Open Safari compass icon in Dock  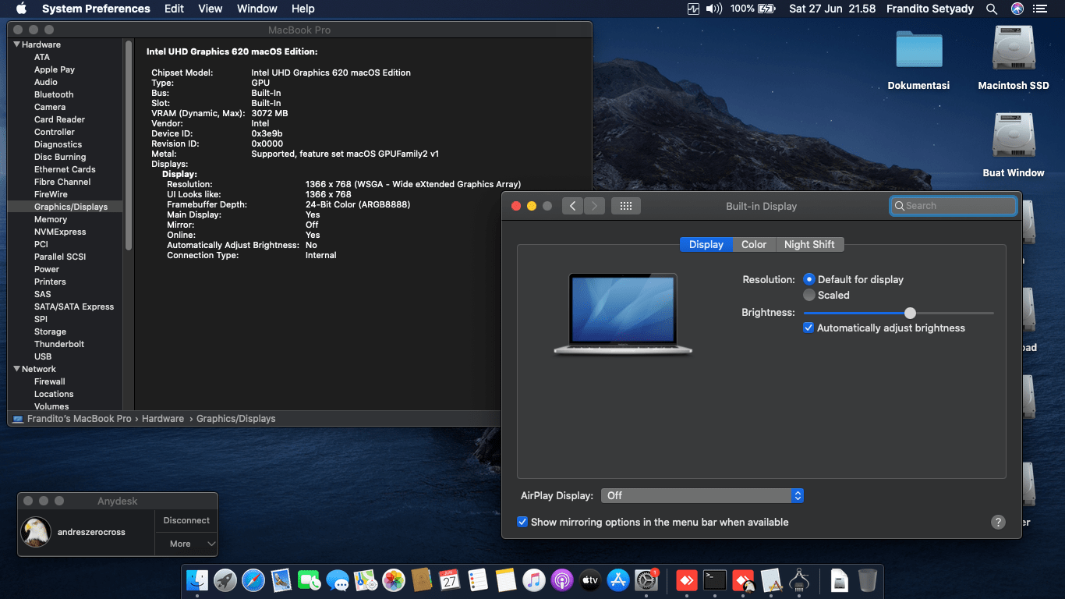coord(253,580)
